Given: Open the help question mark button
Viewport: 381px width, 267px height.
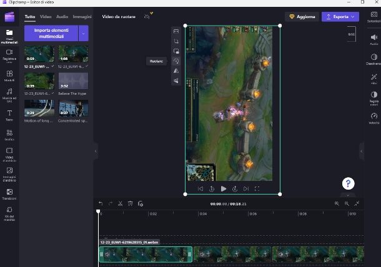Looking at the screenshot, I should pyautogui.click(x=348, y=183).
